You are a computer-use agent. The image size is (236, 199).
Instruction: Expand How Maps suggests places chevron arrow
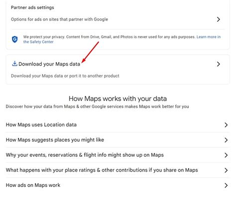pyautogui.click(x=226, y=140)
